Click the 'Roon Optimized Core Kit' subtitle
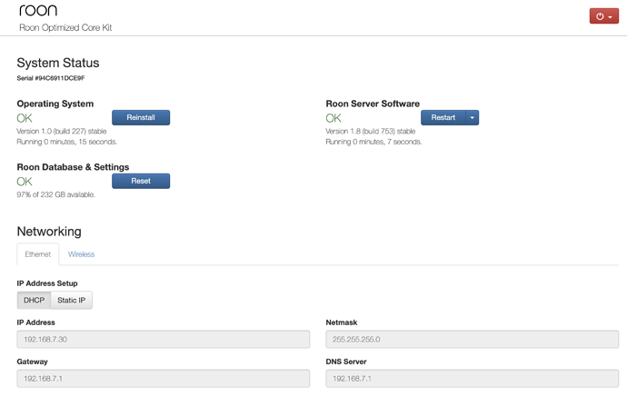Screen dimensions: 627x396 click(65, 27)
